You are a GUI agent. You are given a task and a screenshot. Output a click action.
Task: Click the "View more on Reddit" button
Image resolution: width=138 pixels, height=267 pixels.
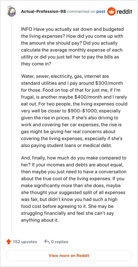point(69,256)
